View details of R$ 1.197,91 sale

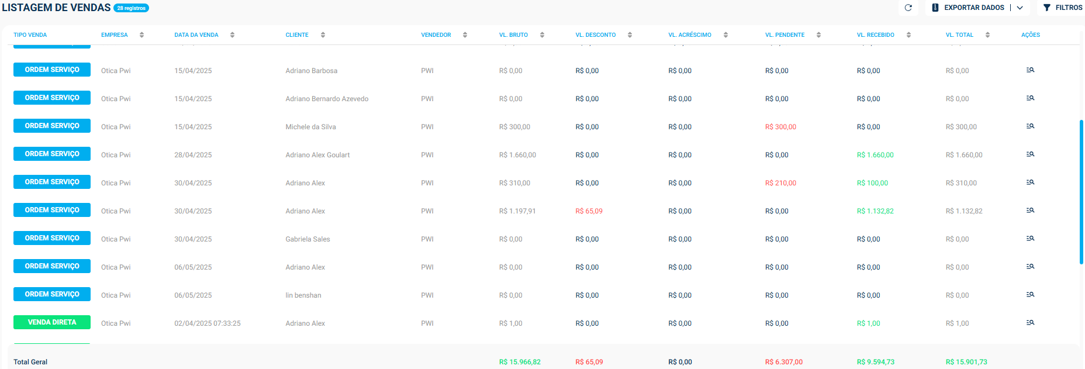(x=1030, y=211)
